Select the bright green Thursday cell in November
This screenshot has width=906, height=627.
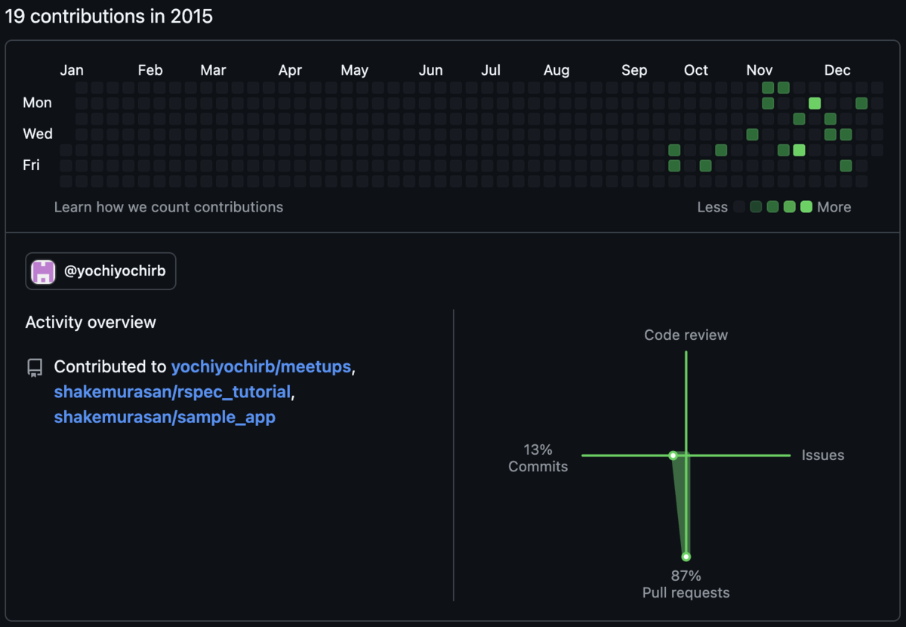[799, 150]
